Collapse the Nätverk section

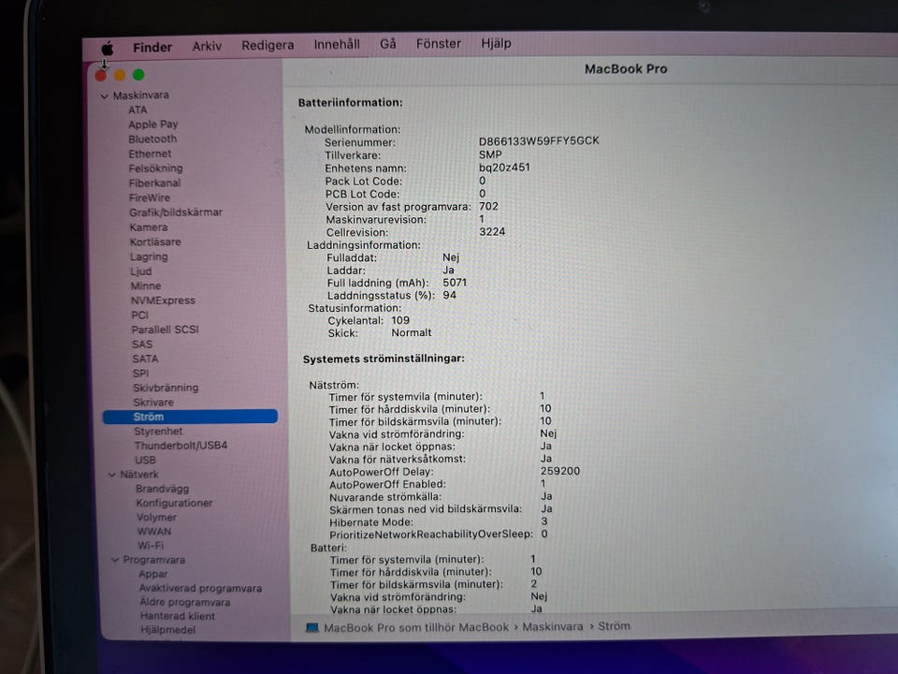(111, 476)
